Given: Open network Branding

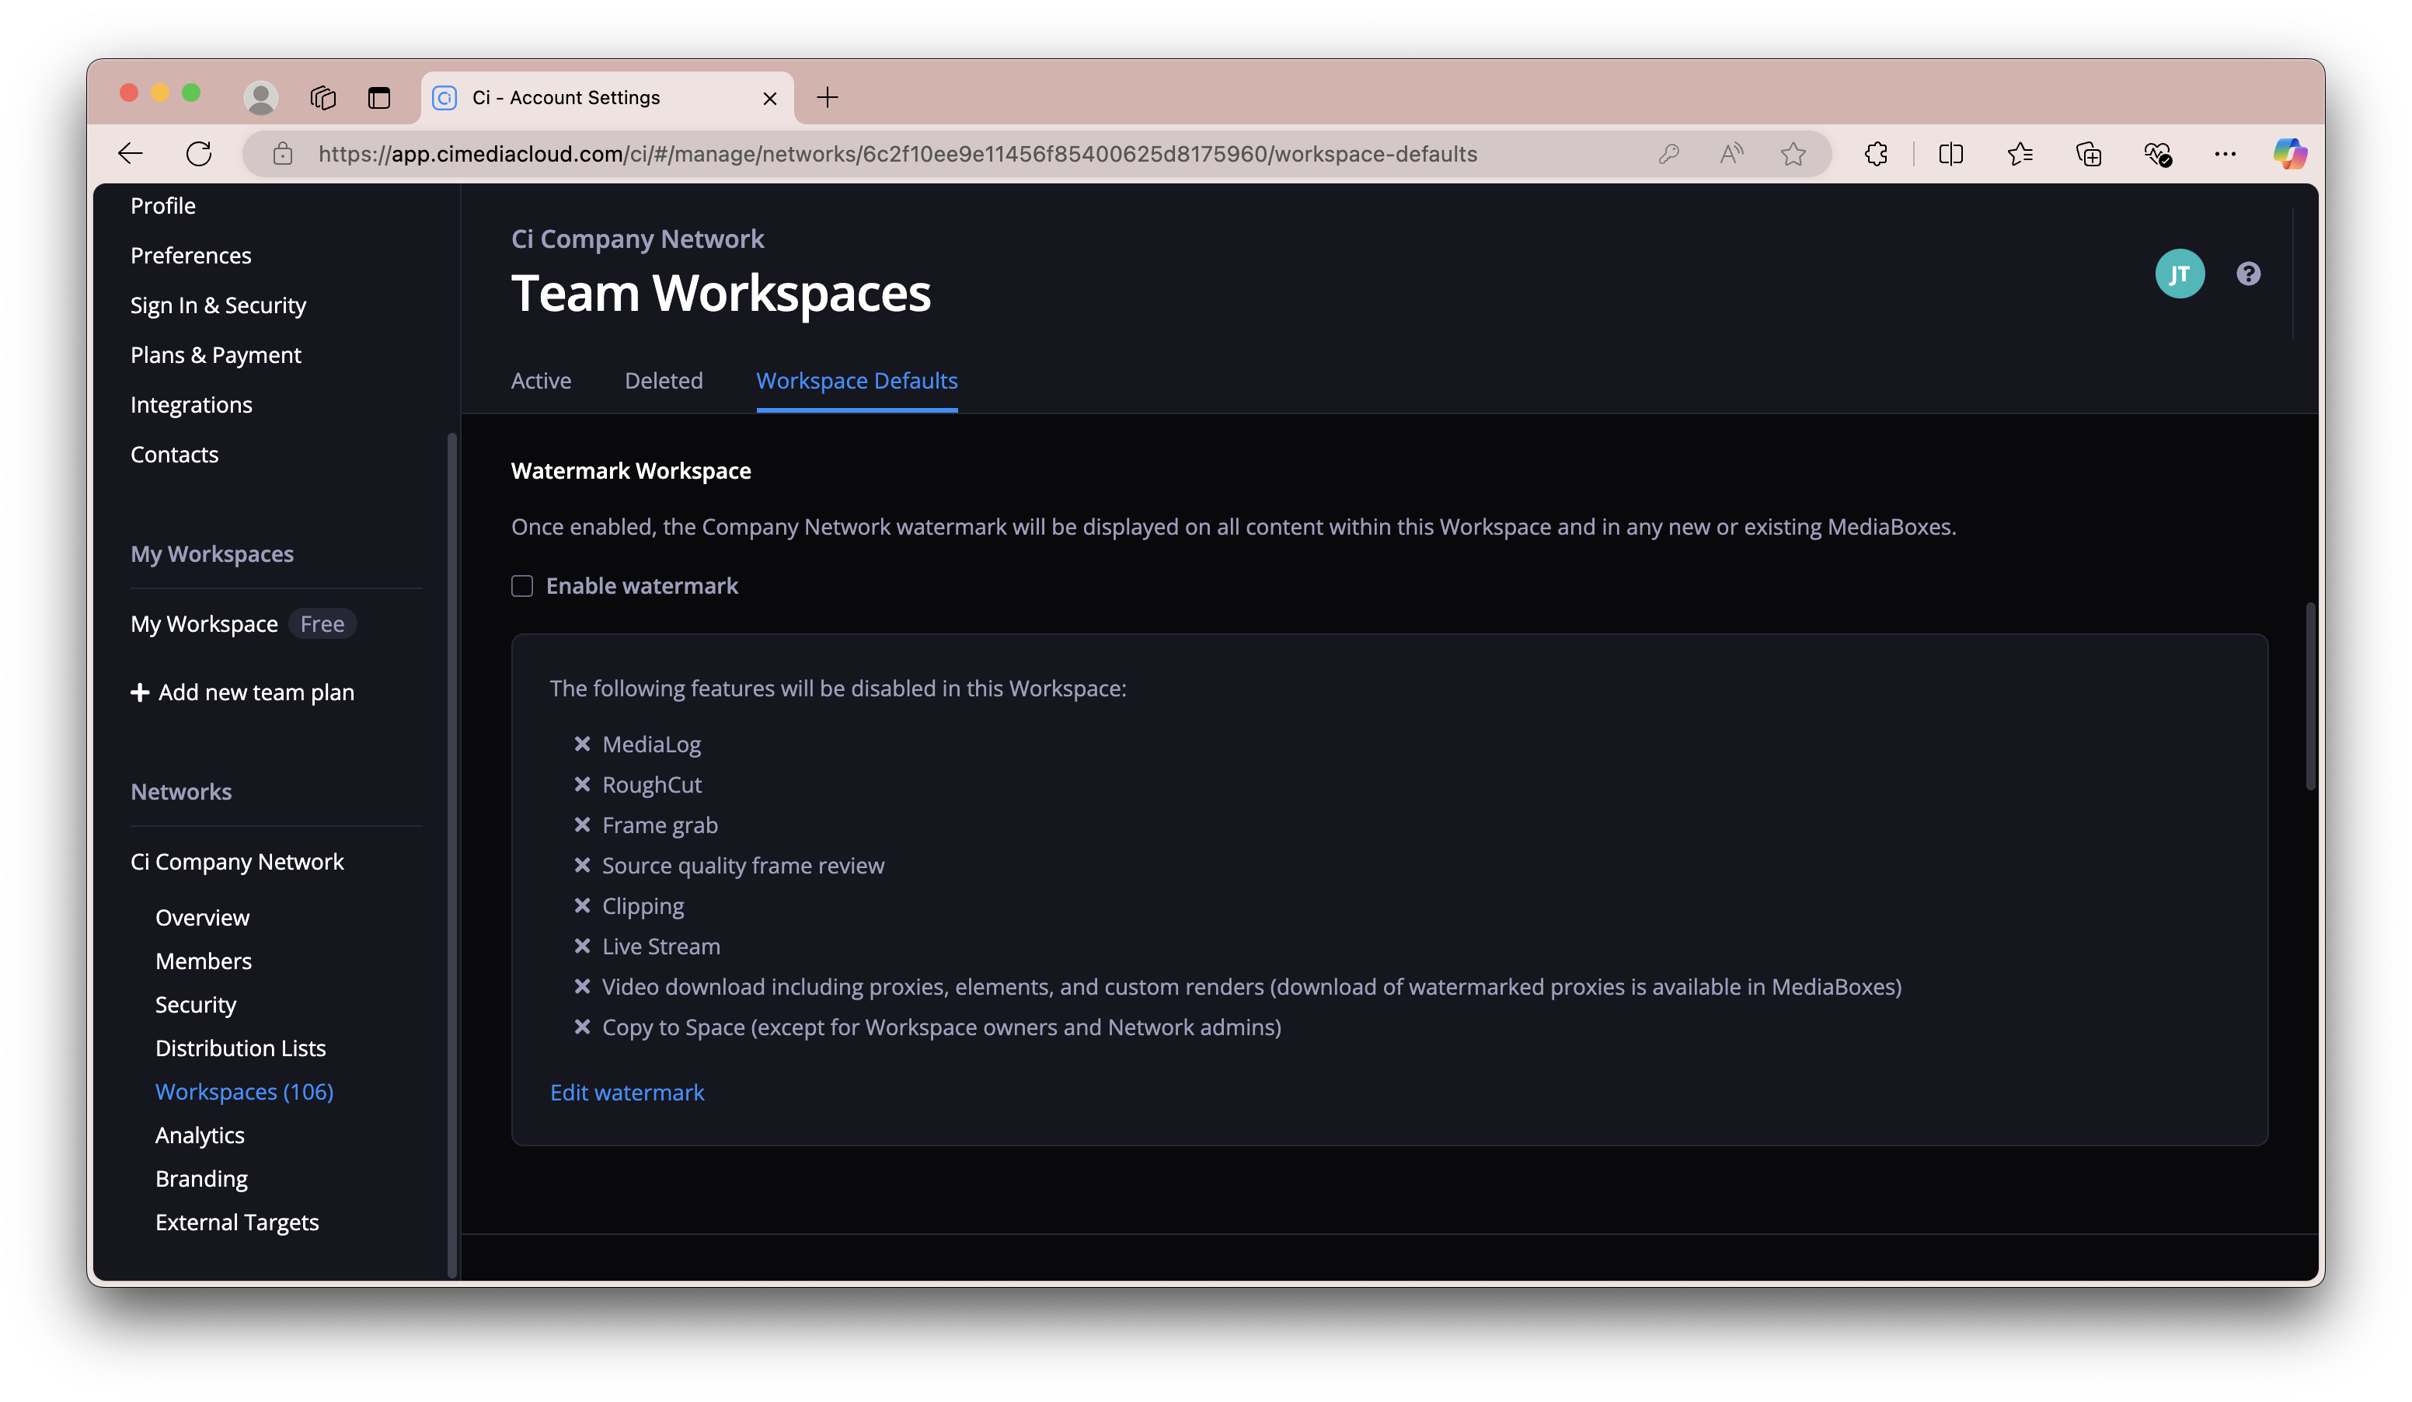Looking at the screenshot, I should click(x=201, y=1179).
